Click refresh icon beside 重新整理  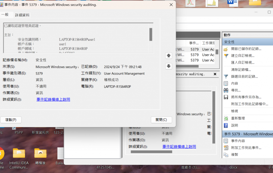226,118
